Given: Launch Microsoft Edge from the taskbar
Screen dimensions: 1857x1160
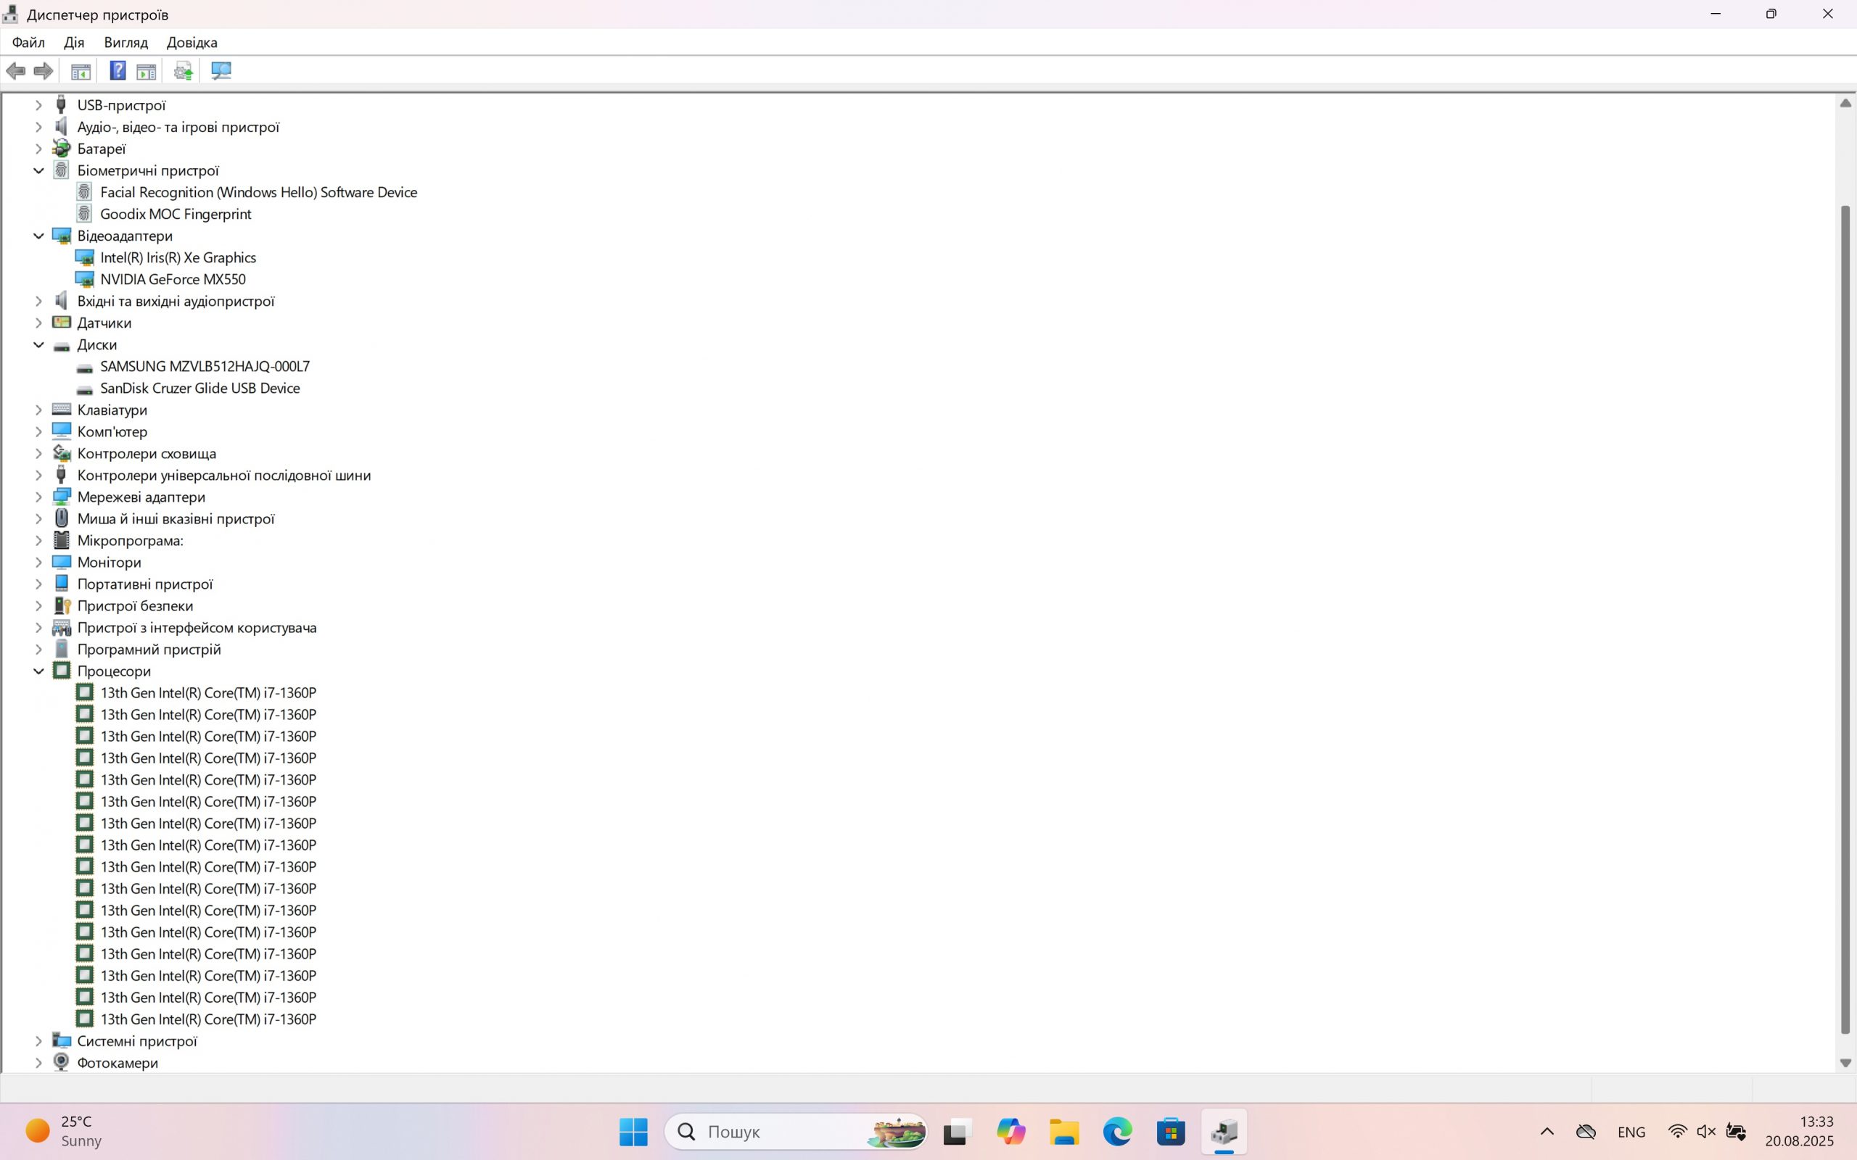Looking at the screenshot, I should pyautogui.click(x=1118, y=1132).
